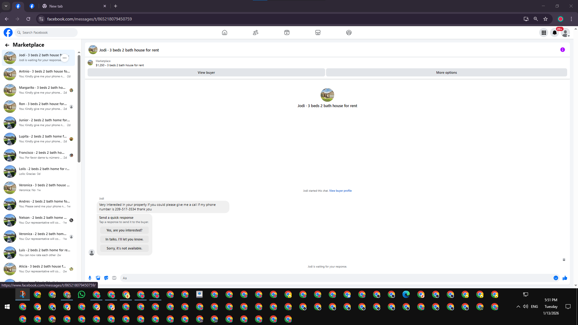578x325 pixels.
Task: Go to the Facebook Home tab
Action: click(x=224, y=32)
